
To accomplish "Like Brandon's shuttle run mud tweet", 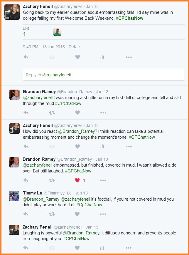I will click(77, 113).
